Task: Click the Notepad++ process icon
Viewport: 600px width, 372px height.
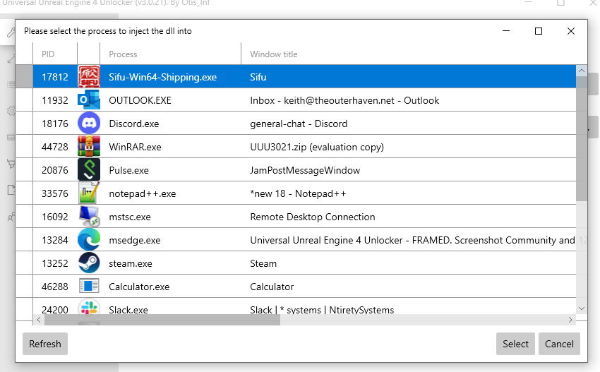Action: 89,193
